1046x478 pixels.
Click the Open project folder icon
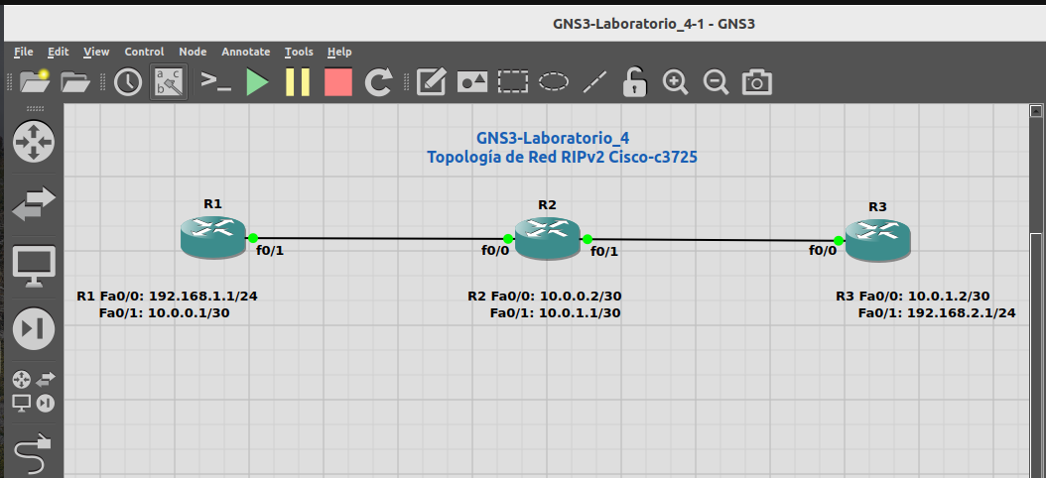click(75, 82)
